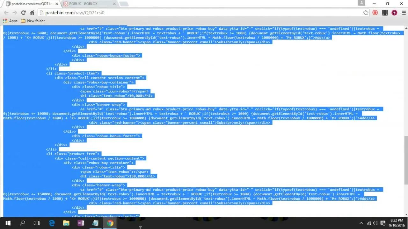Click the pink round extension icon

pyautogui.click(x=394, y=13)
